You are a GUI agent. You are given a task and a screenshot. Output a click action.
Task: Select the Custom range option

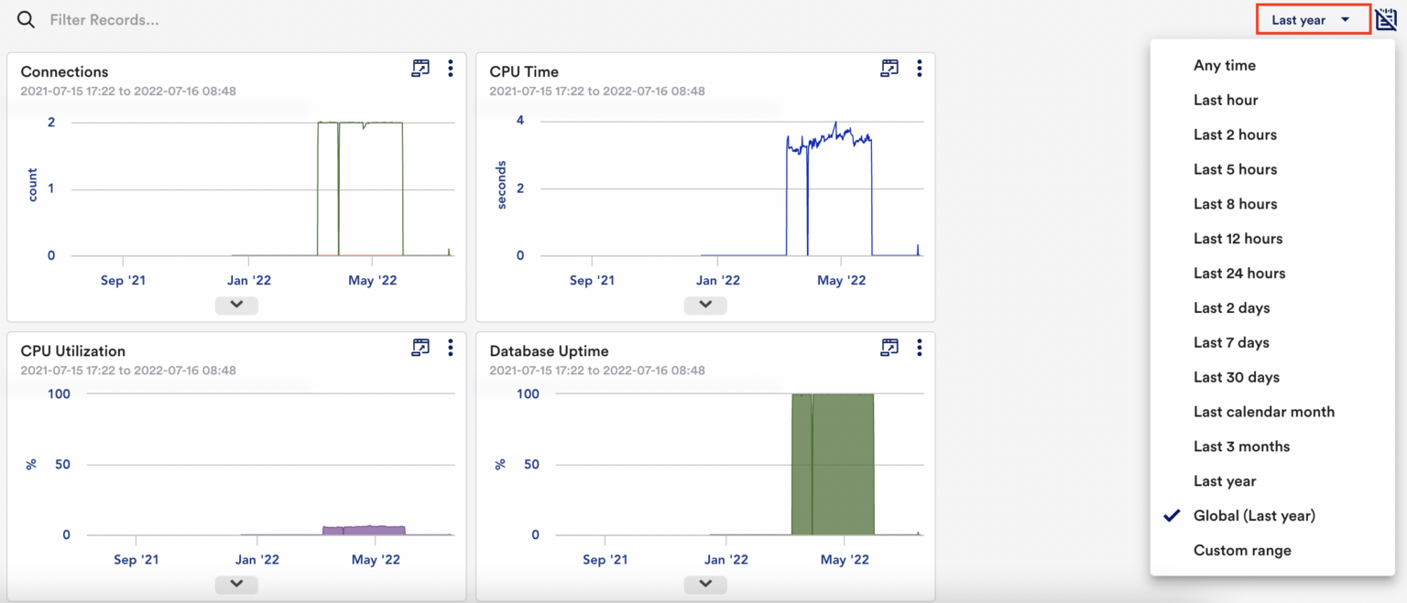[1242, 550]
